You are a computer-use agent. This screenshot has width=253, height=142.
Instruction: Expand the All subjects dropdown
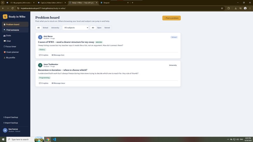(x=76, y=28)
